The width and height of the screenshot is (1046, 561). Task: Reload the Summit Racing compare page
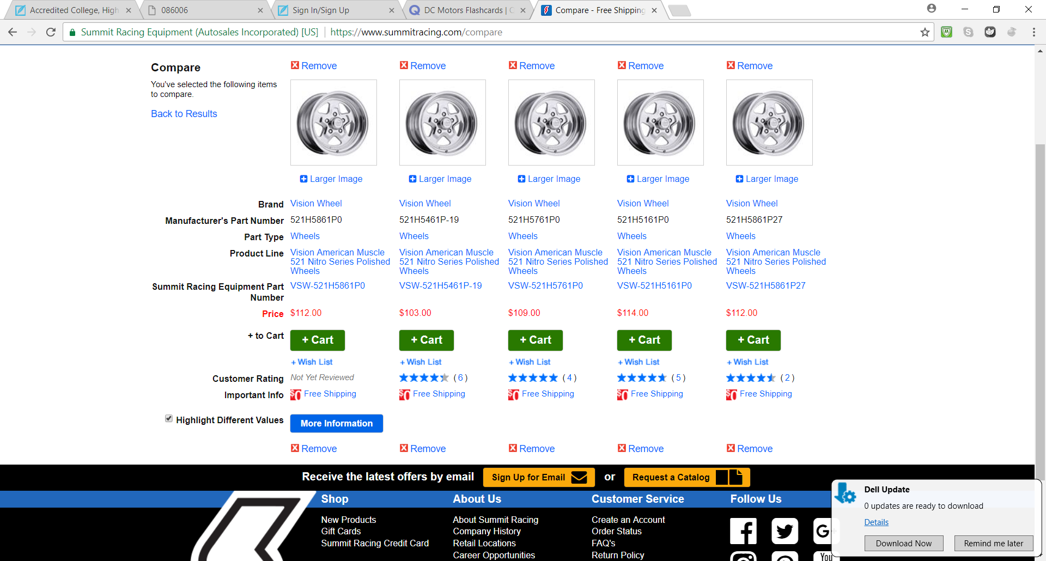(51, 32)
